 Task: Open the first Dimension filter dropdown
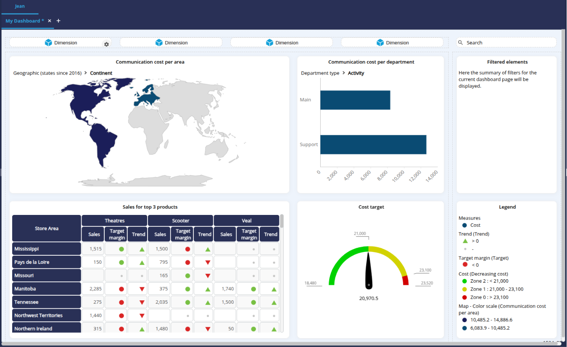61,42
